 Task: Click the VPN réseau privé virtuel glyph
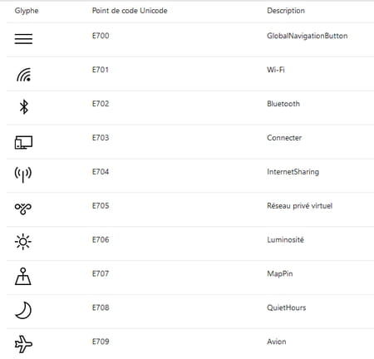point(23,209)
